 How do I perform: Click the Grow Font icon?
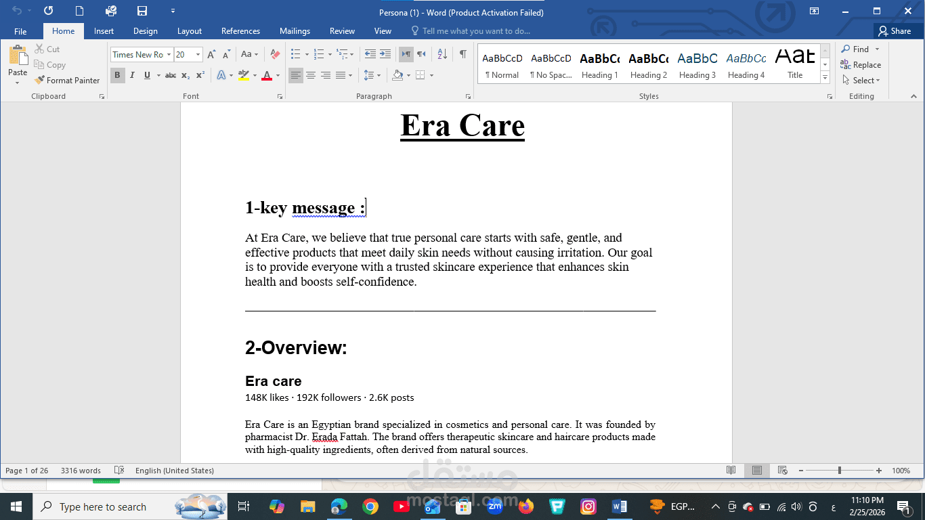click(x=211, y=54)
